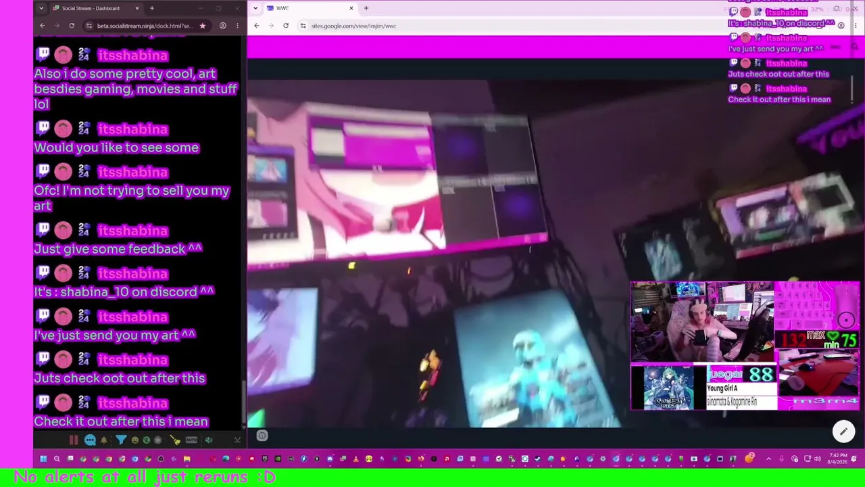The width and height of the screenshot is (865, 487).
Task: Open a new tab in the WWC window
Action: 366,8
